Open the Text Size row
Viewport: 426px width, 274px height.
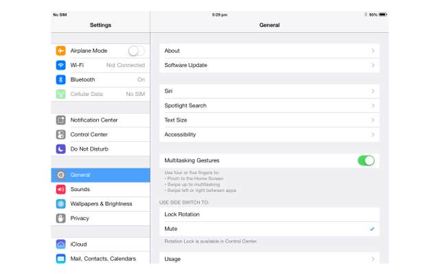coord(269,120)
